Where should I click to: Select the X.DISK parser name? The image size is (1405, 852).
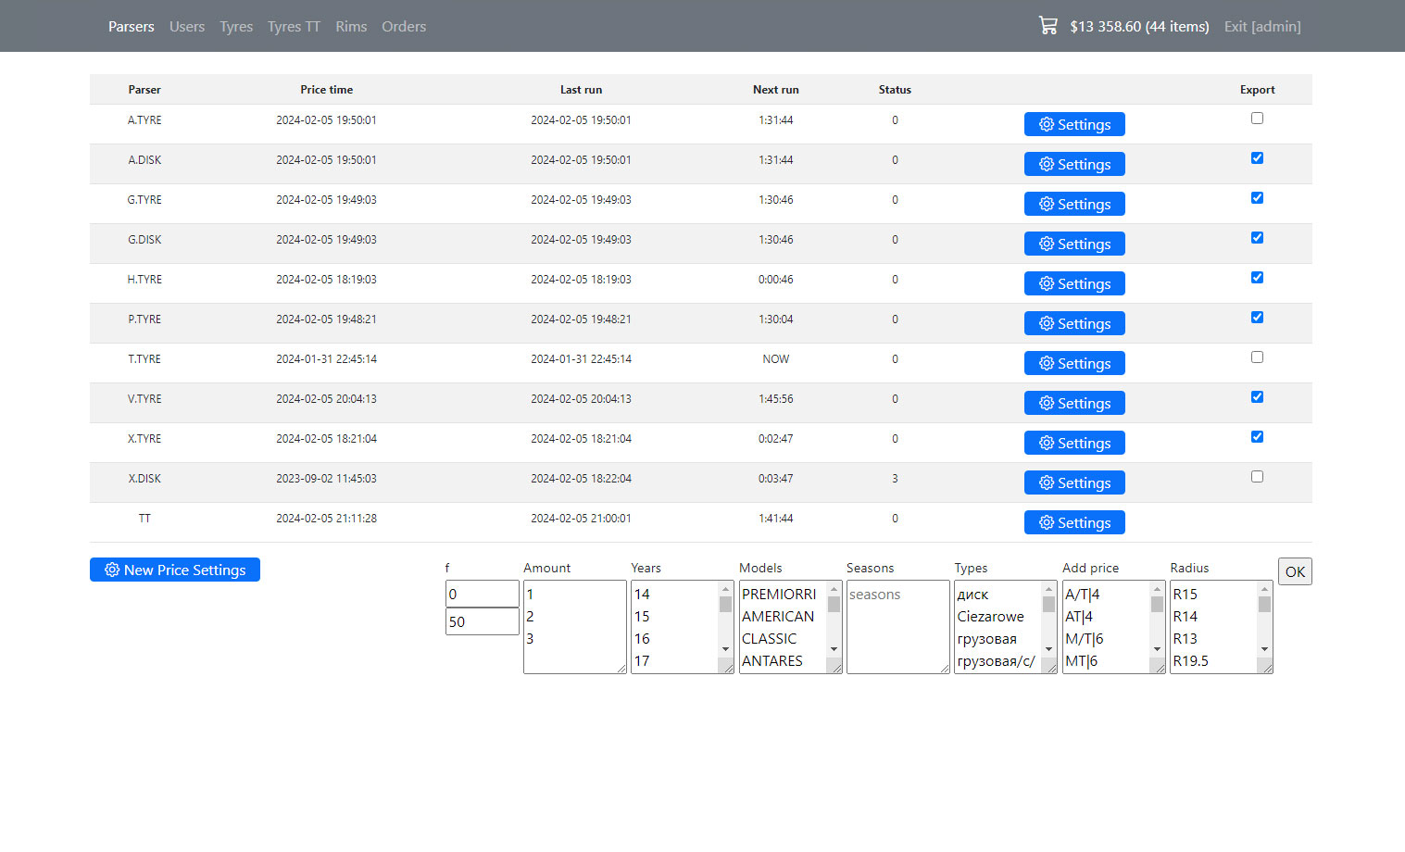point(144,479)
